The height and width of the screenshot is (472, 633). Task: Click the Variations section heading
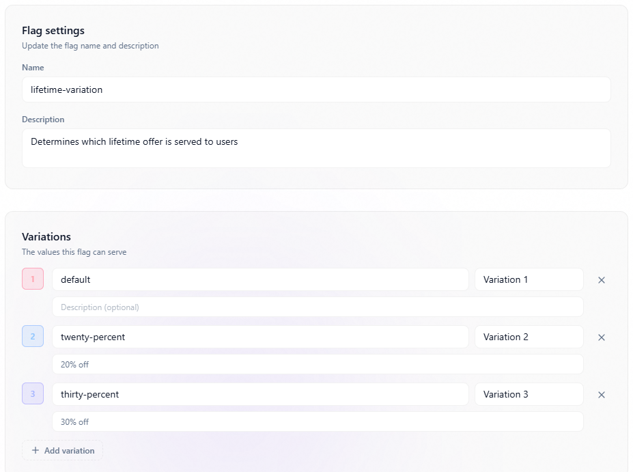46,237
